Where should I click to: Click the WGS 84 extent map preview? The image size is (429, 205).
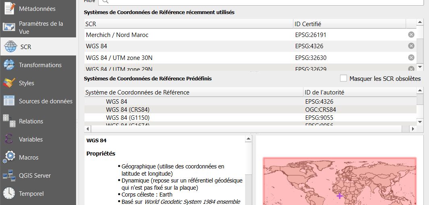click(x=340, y=181)
